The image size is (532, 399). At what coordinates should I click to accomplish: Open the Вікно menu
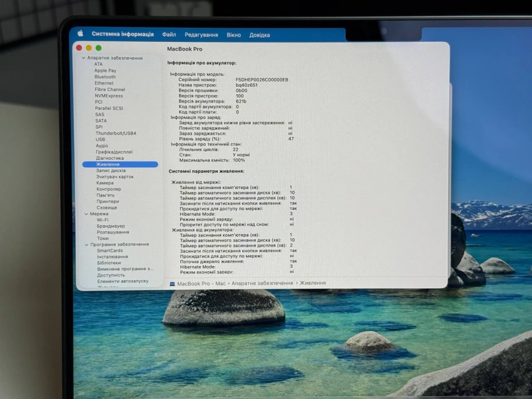pyautogui.click(x=234, y=34)
